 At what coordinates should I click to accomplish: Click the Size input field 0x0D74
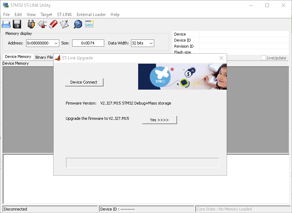pos(88,43)
